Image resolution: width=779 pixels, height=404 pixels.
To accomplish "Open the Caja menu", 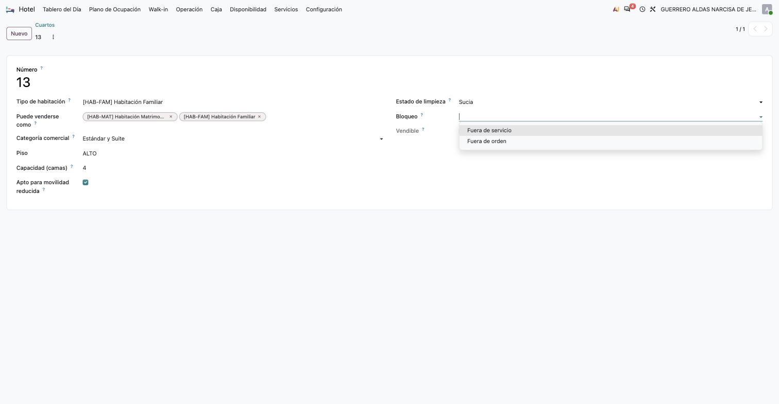I will coord(216,9).
